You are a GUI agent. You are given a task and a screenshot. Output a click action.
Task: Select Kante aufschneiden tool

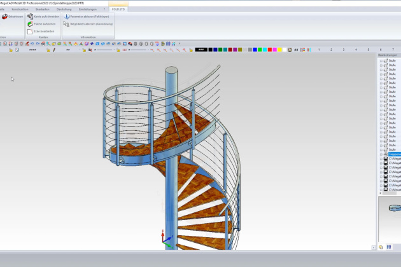[31, 17]
